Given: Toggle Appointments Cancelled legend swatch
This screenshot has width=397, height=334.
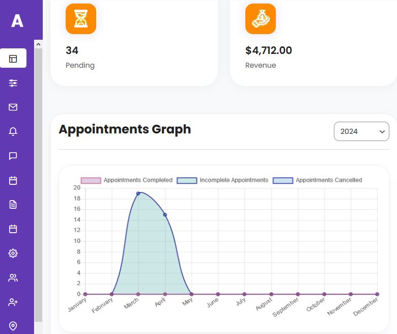Looking at the screenshot, I should coord(283,180).
